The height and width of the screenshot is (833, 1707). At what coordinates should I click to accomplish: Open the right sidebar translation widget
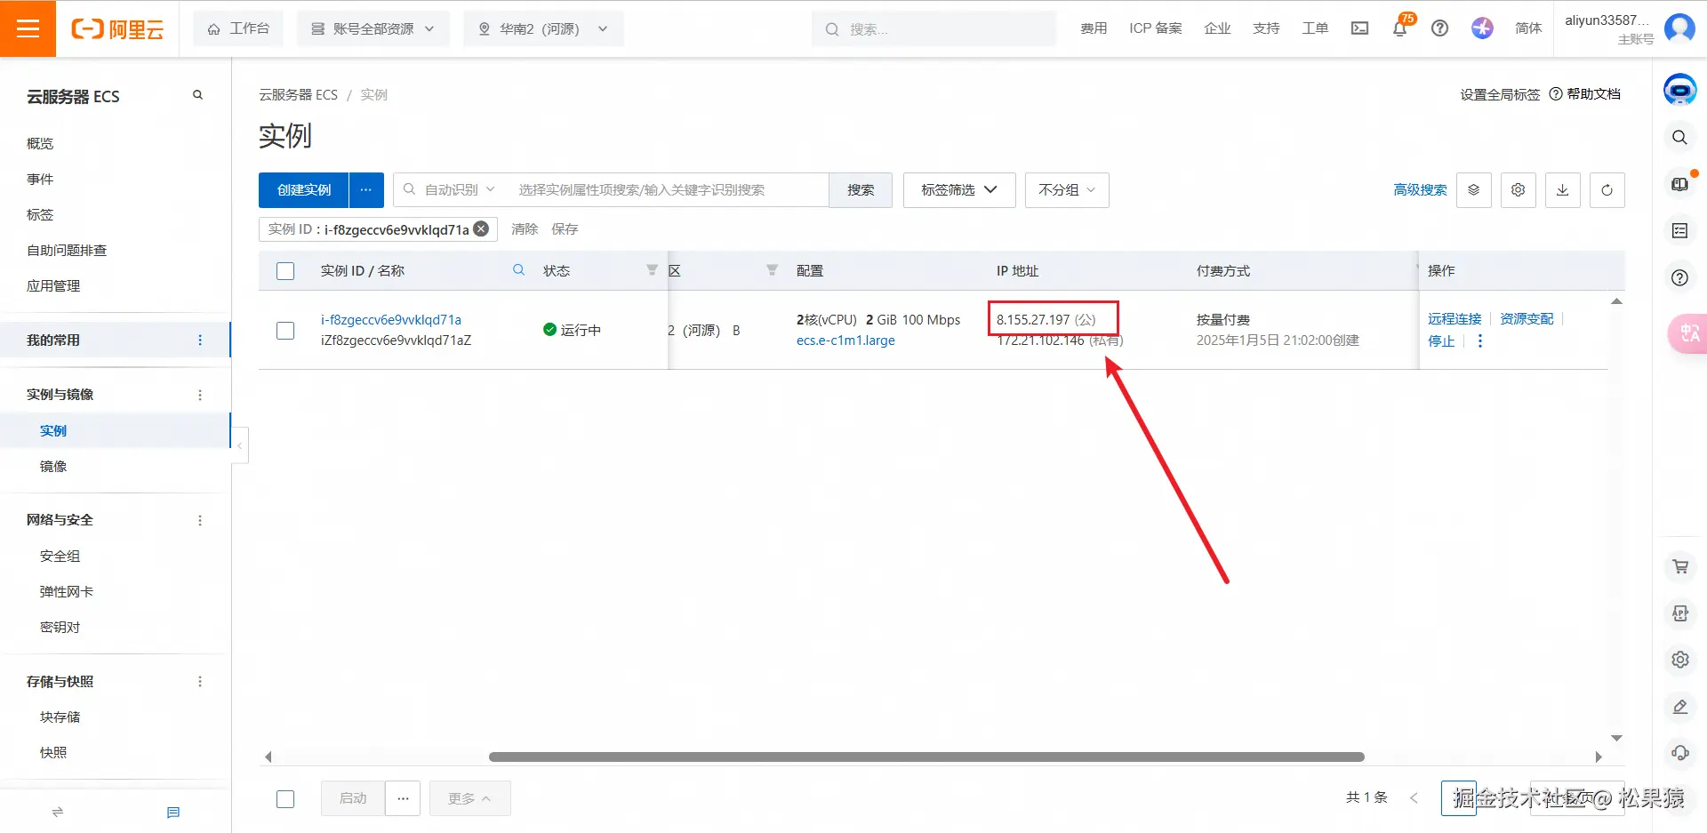(1687, 334)
